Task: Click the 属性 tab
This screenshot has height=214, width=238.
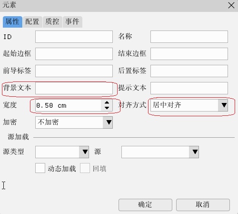Action: coord(12,22)
